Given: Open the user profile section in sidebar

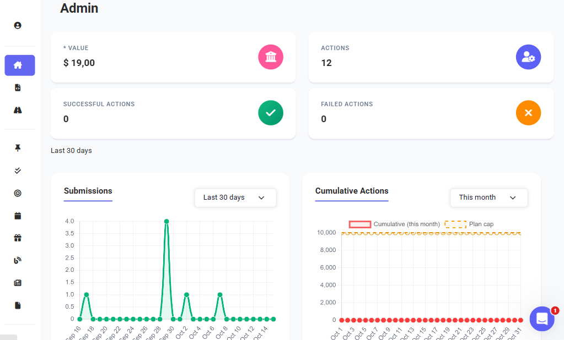Looking at the screenshot, I should pos(17,25).
